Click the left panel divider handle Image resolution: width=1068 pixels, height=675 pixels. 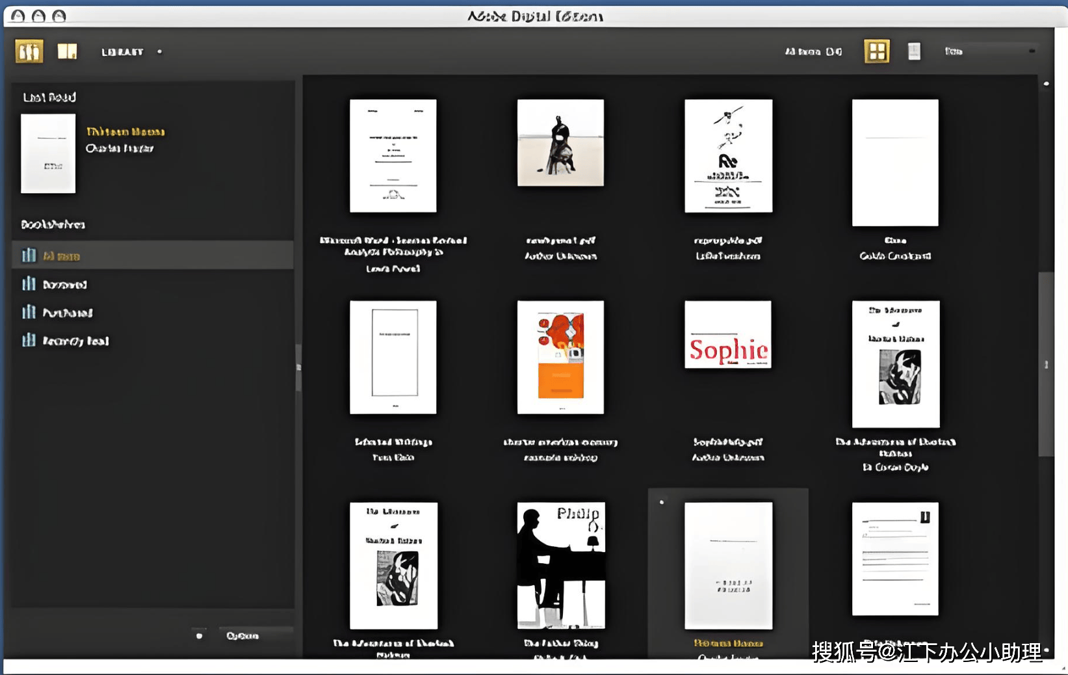pyautogui.click(x=298, y=367)
